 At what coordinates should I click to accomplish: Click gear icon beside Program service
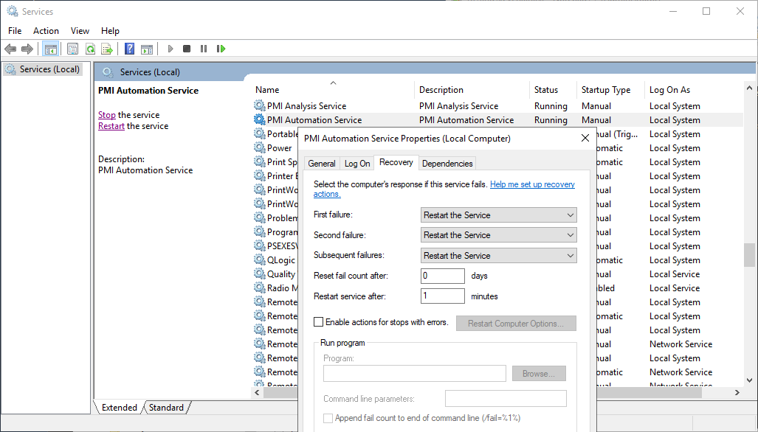260,231
